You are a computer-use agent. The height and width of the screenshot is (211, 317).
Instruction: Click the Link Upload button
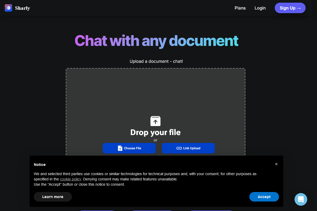click(x=188, y=148)
